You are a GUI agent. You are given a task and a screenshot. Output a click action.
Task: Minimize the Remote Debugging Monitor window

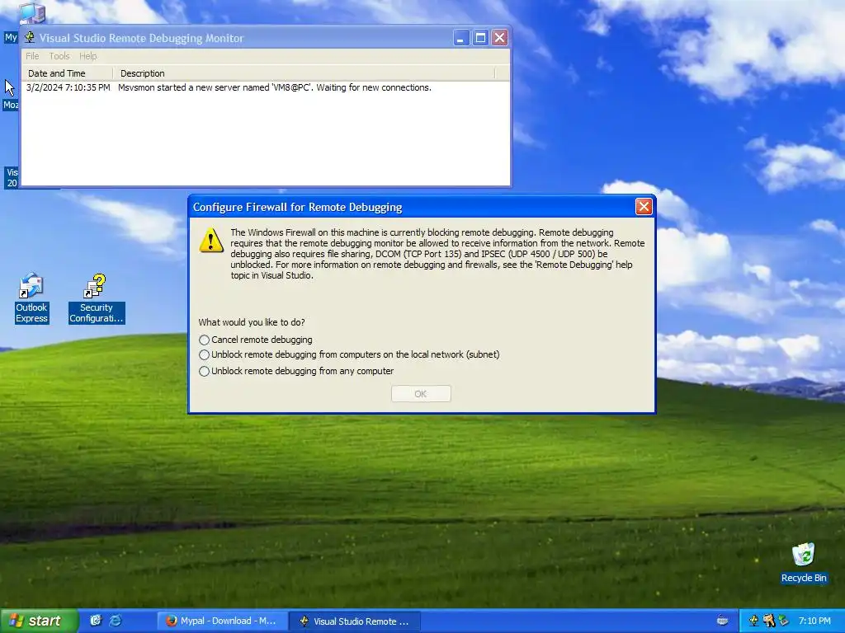tap(461, 38)
